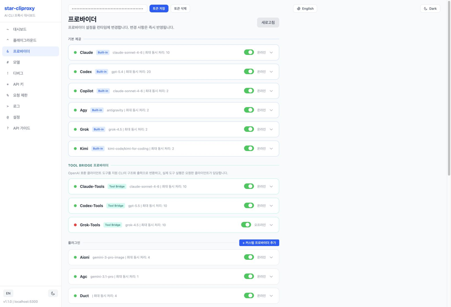Screen dimensions: 451x307
Task: Expand the Grok provider row
Action: pyautogui.click(x=271, y=129)
